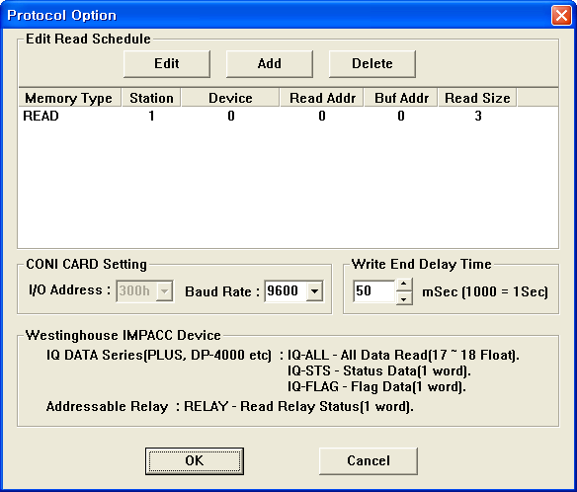This screenshot has height=492, width=577.
Task: Close the Protocol Option window
Action: tap(561, 16)
